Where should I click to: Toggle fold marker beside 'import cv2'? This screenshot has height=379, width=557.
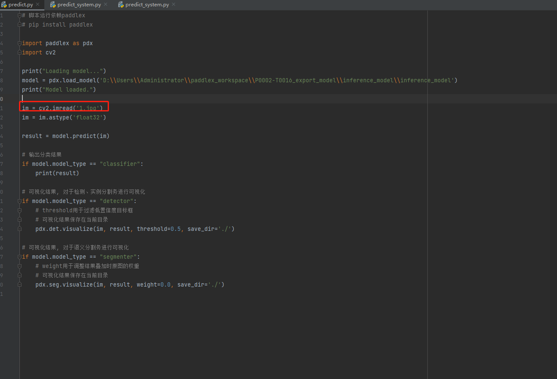coord(19,52)
